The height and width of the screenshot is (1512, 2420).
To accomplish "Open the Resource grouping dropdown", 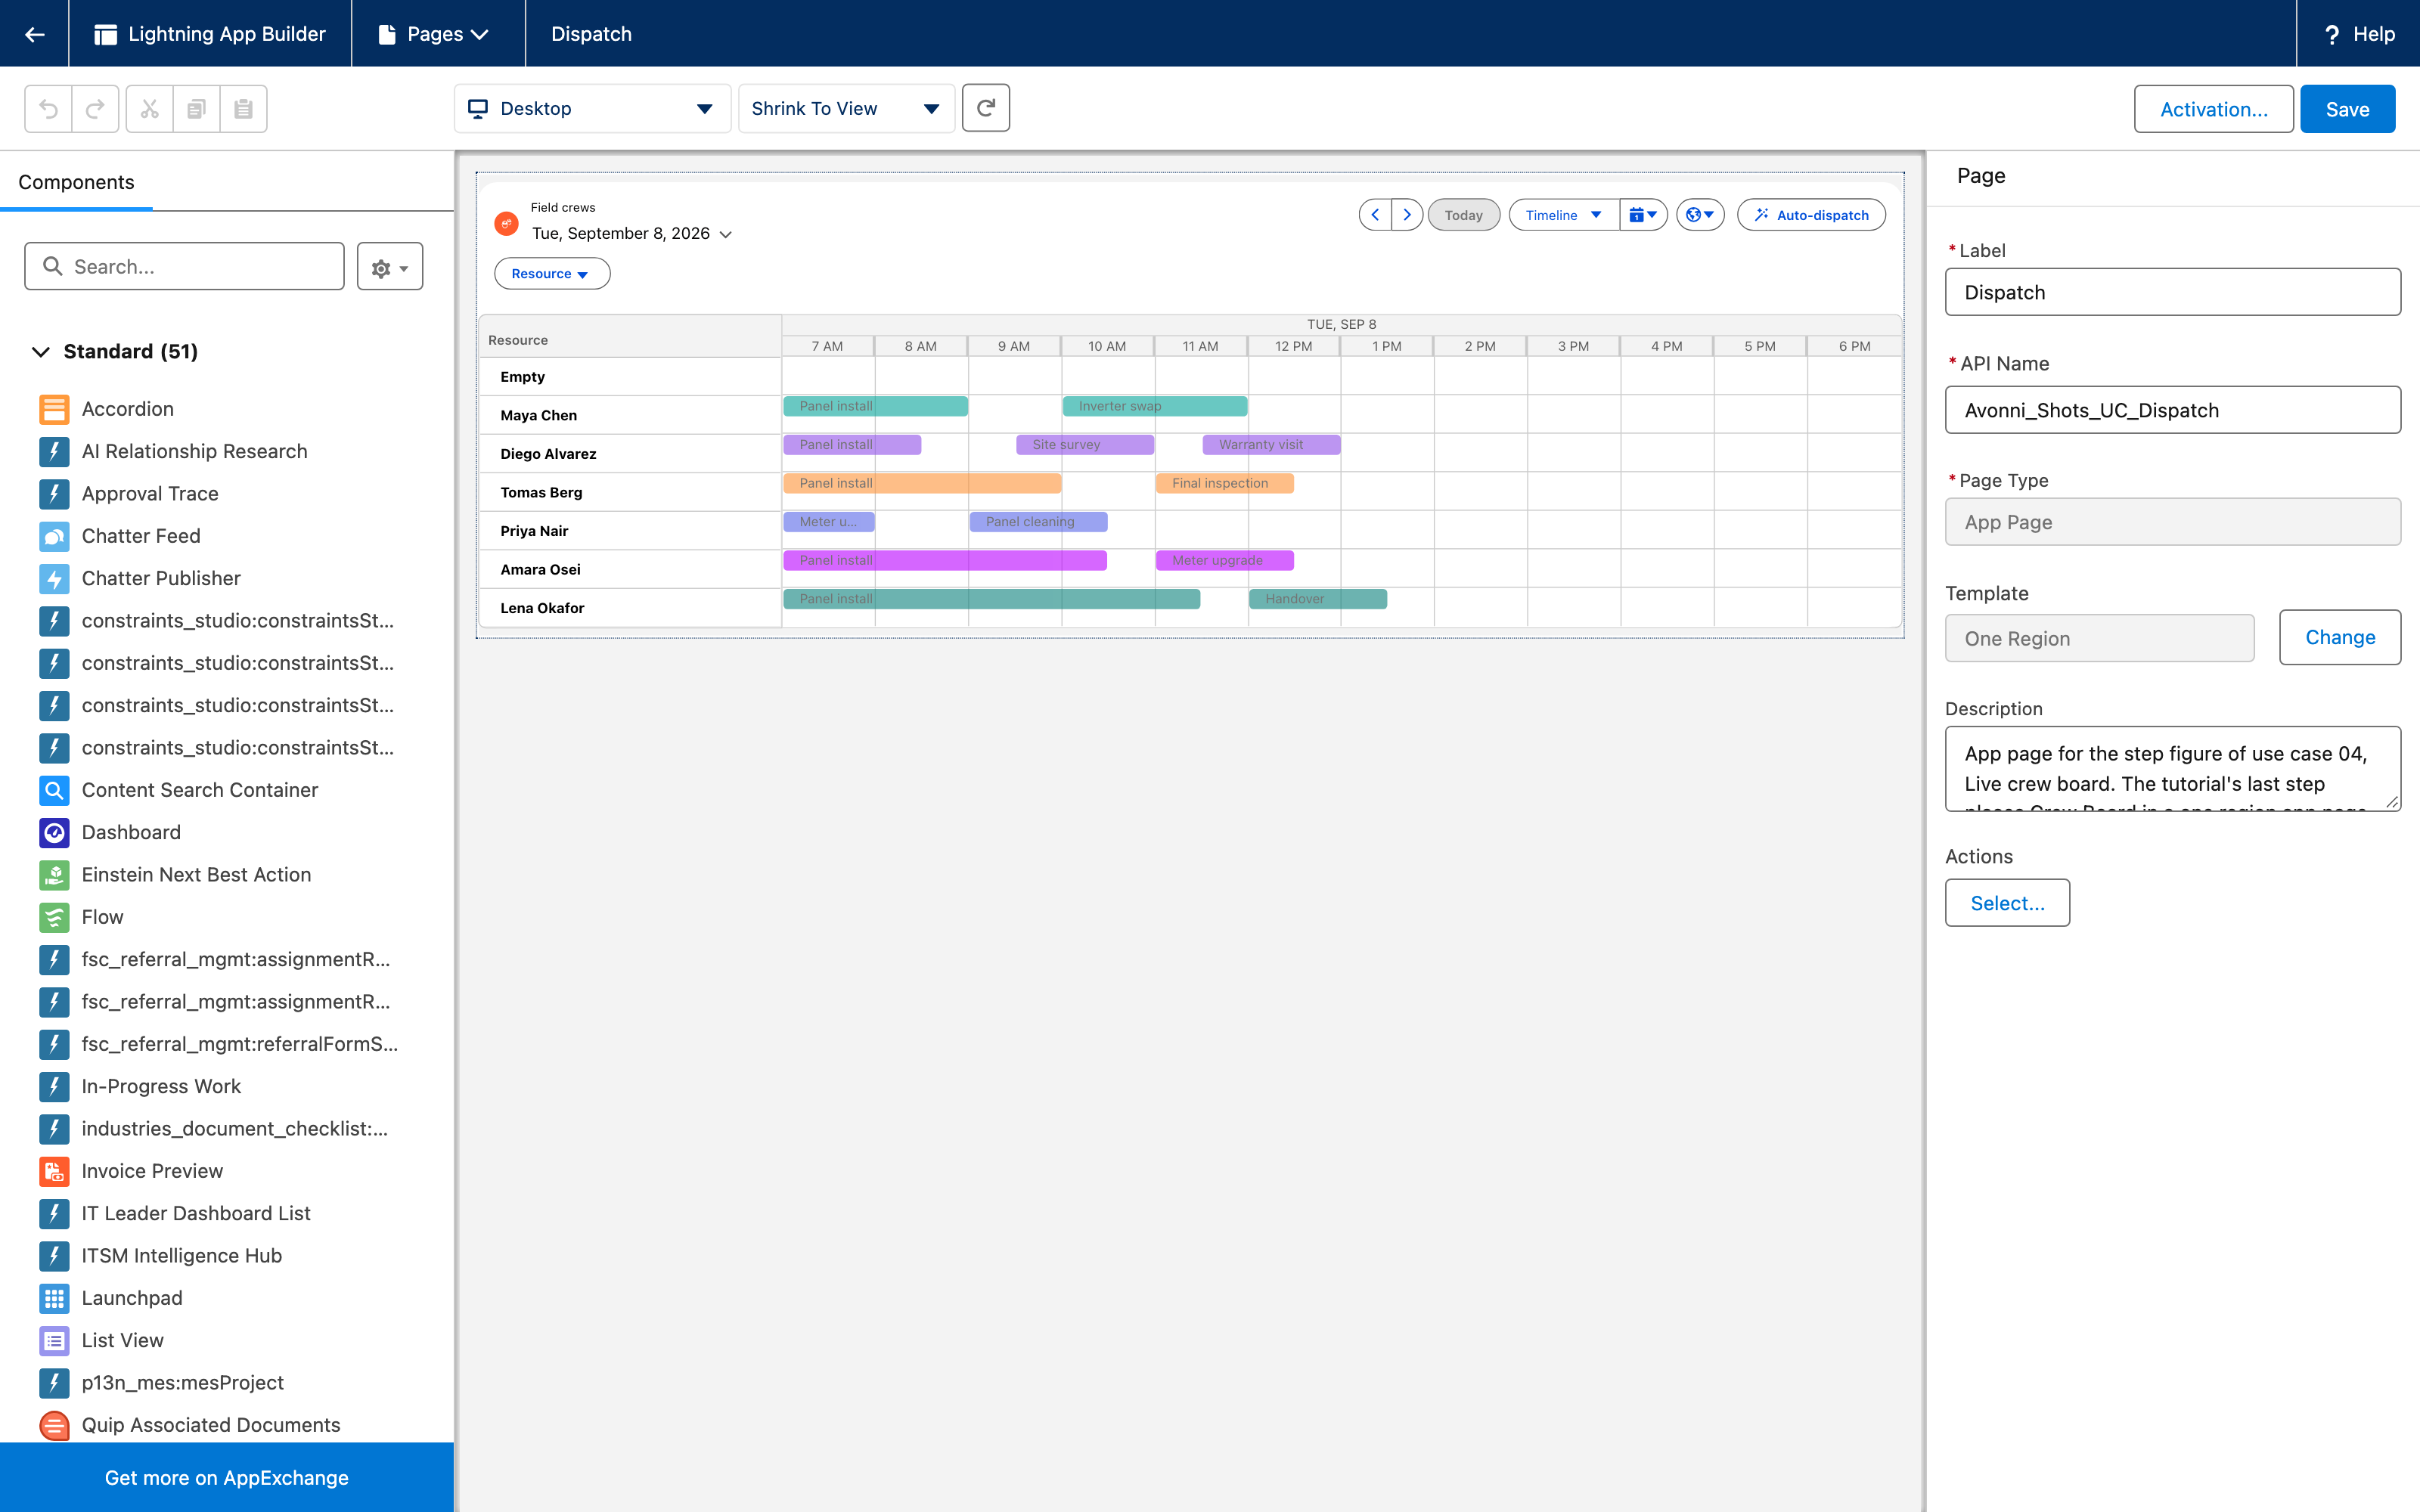I will click(551, 274).
